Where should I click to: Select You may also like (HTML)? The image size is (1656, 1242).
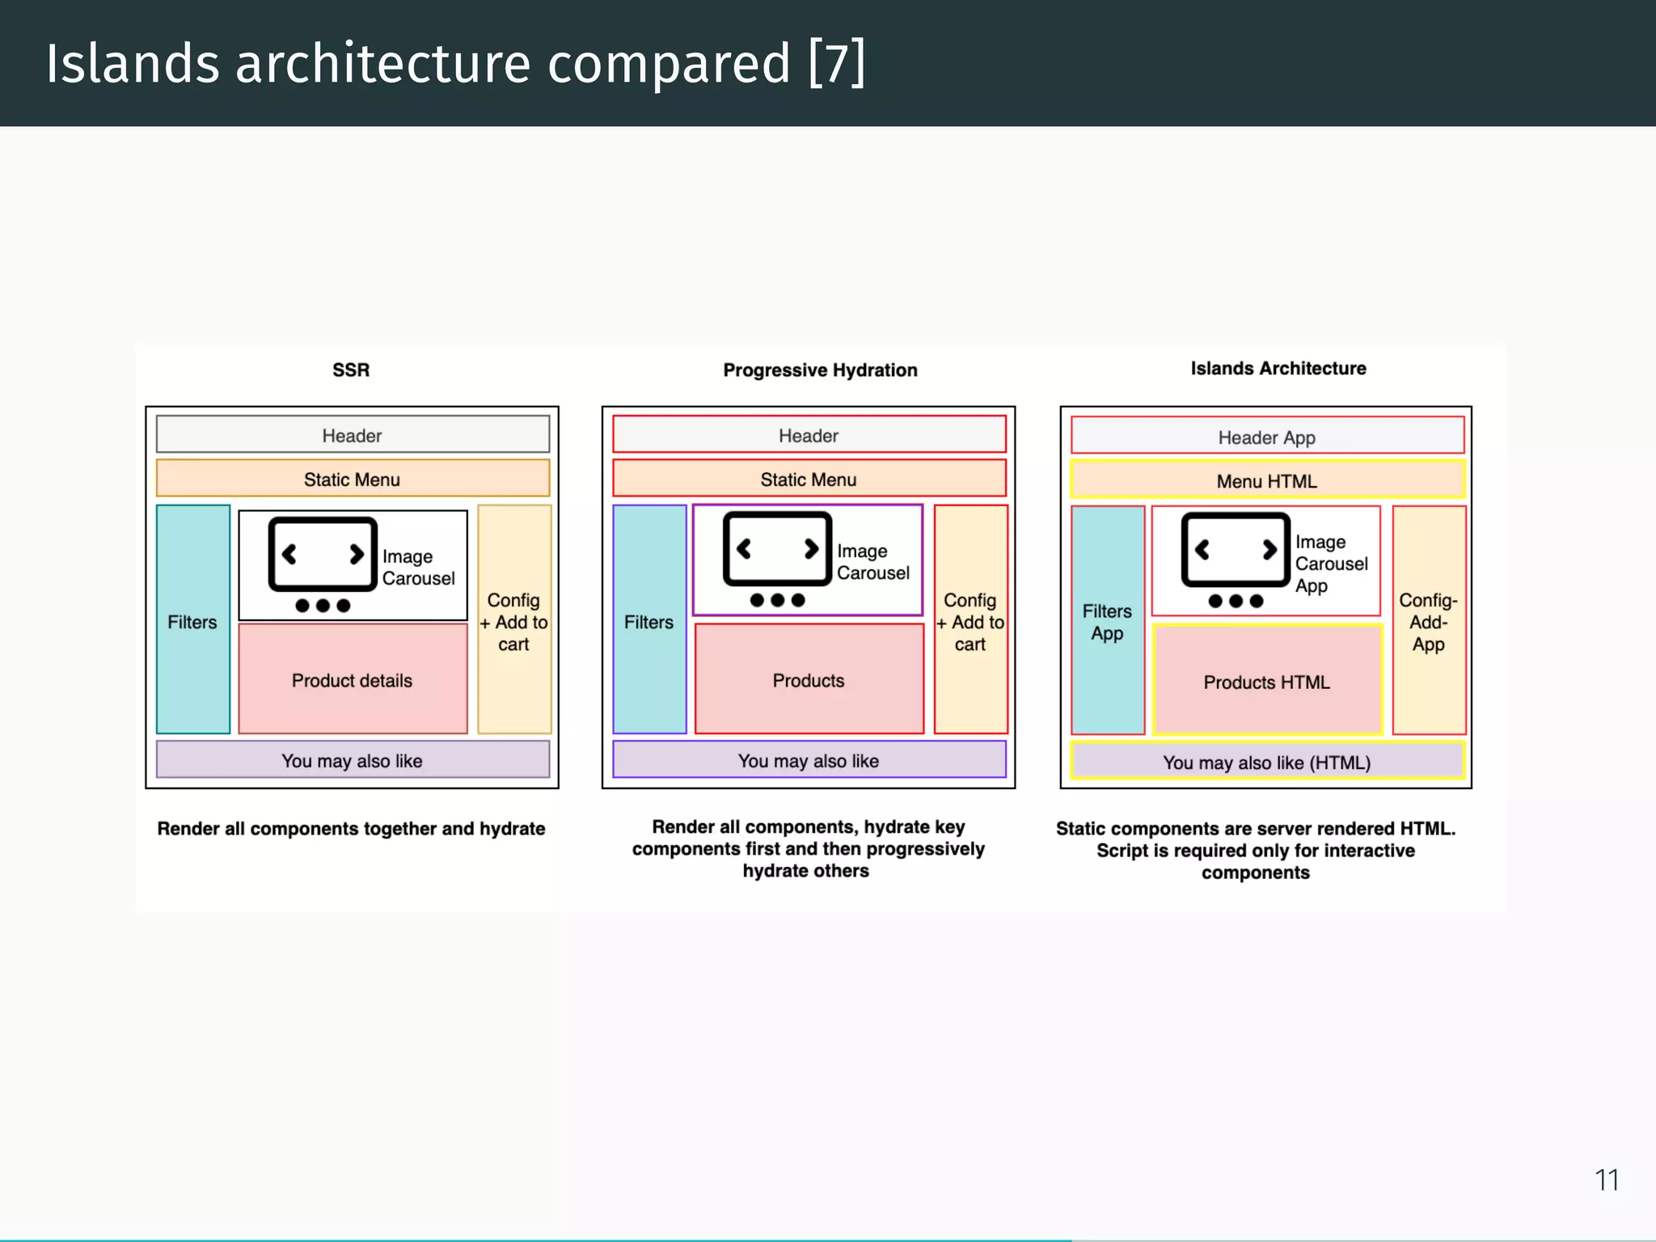[x=1266, y=762]
